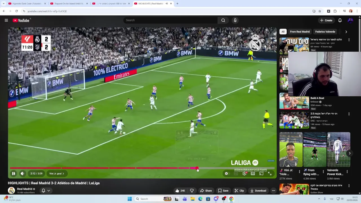Open options for 'Vini Jr' short
The height and width of the screenshot is (203, 361).
(300, 171)
